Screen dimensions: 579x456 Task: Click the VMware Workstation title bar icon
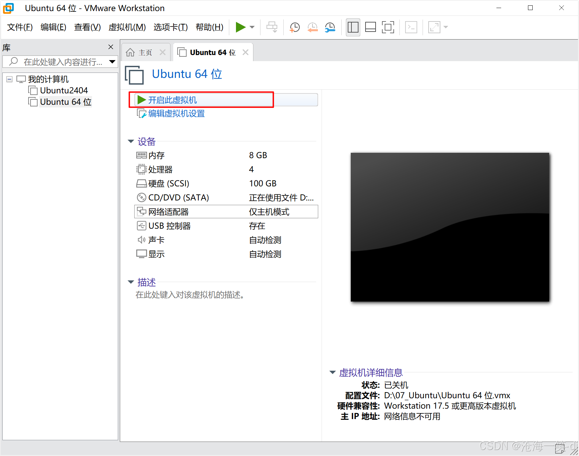point(8,8)
